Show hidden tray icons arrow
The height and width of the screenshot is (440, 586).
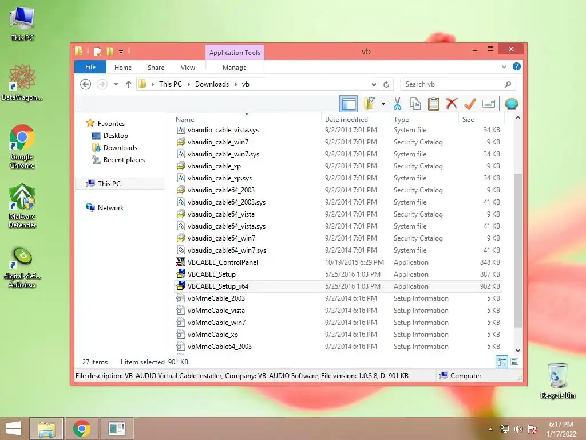point(490,429)
